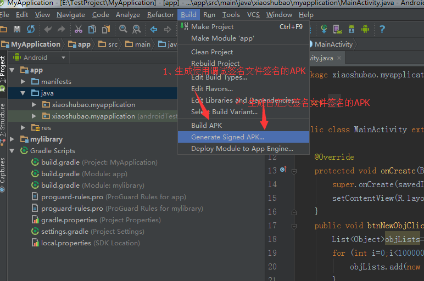The height and width of the screenshot is (281, 424).
Task: Click the Save All toolbar icon
Action: (x=17, y=29)
